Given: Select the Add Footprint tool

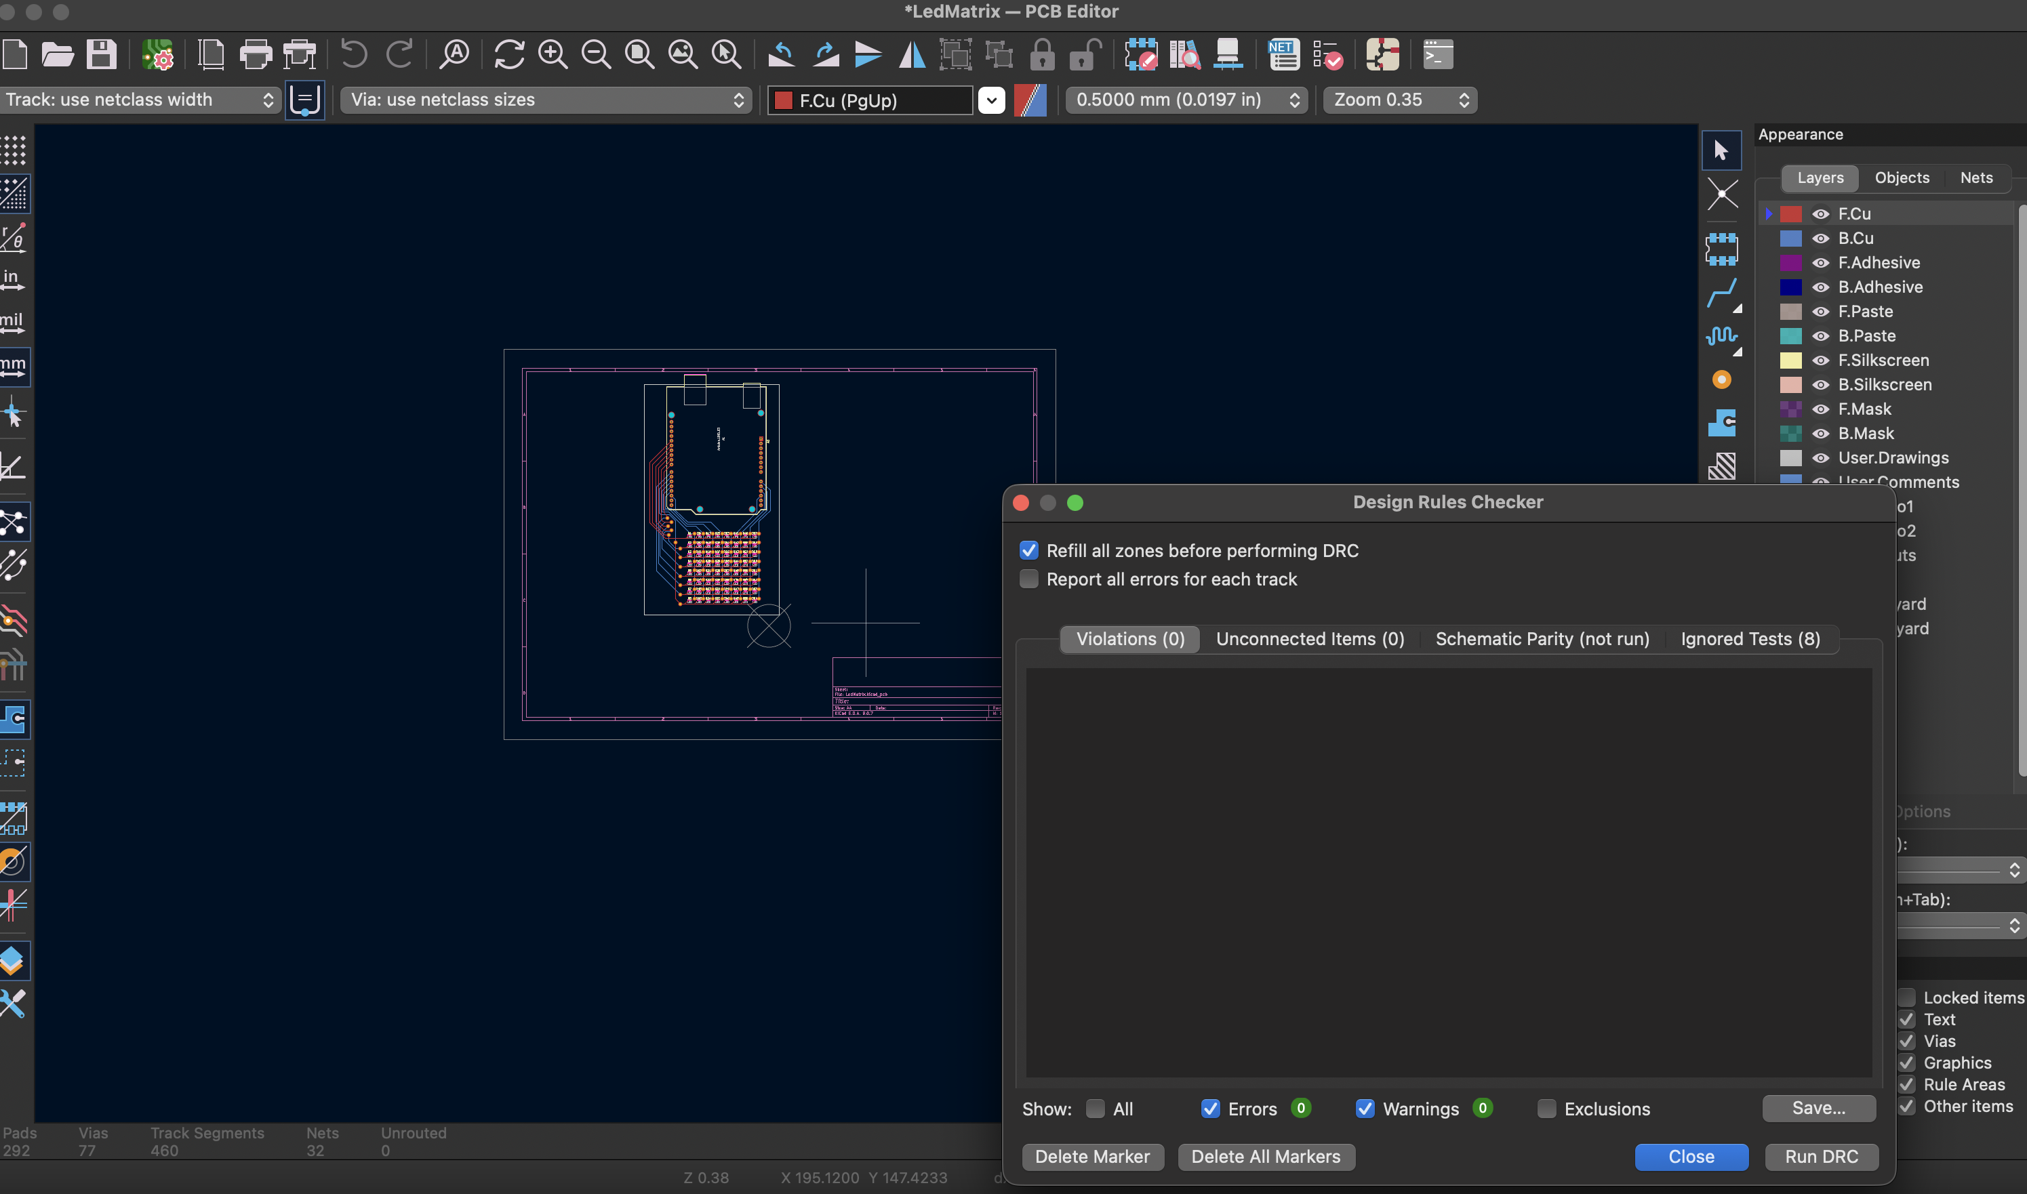Looking at the screenshot, I should 1721,249.
